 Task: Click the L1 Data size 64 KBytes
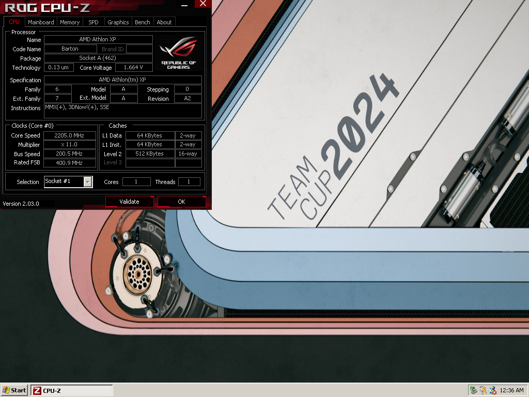pos(150,135)
